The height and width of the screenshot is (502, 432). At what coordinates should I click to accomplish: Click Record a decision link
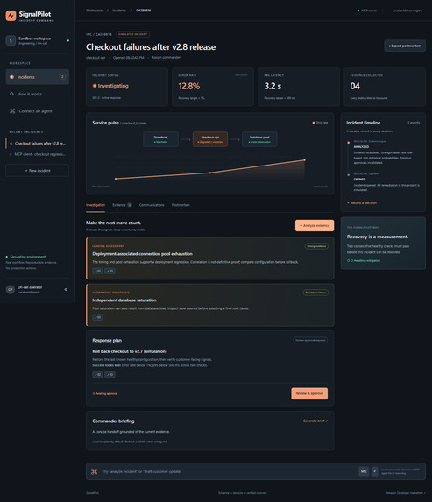[362, 203]
